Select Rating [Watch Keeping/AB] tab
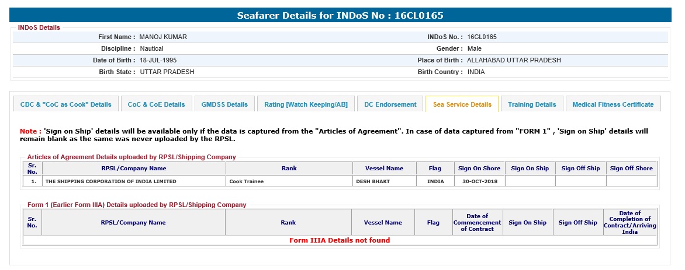The width and height of the screenshot is (685, 270). click(306, 104)
